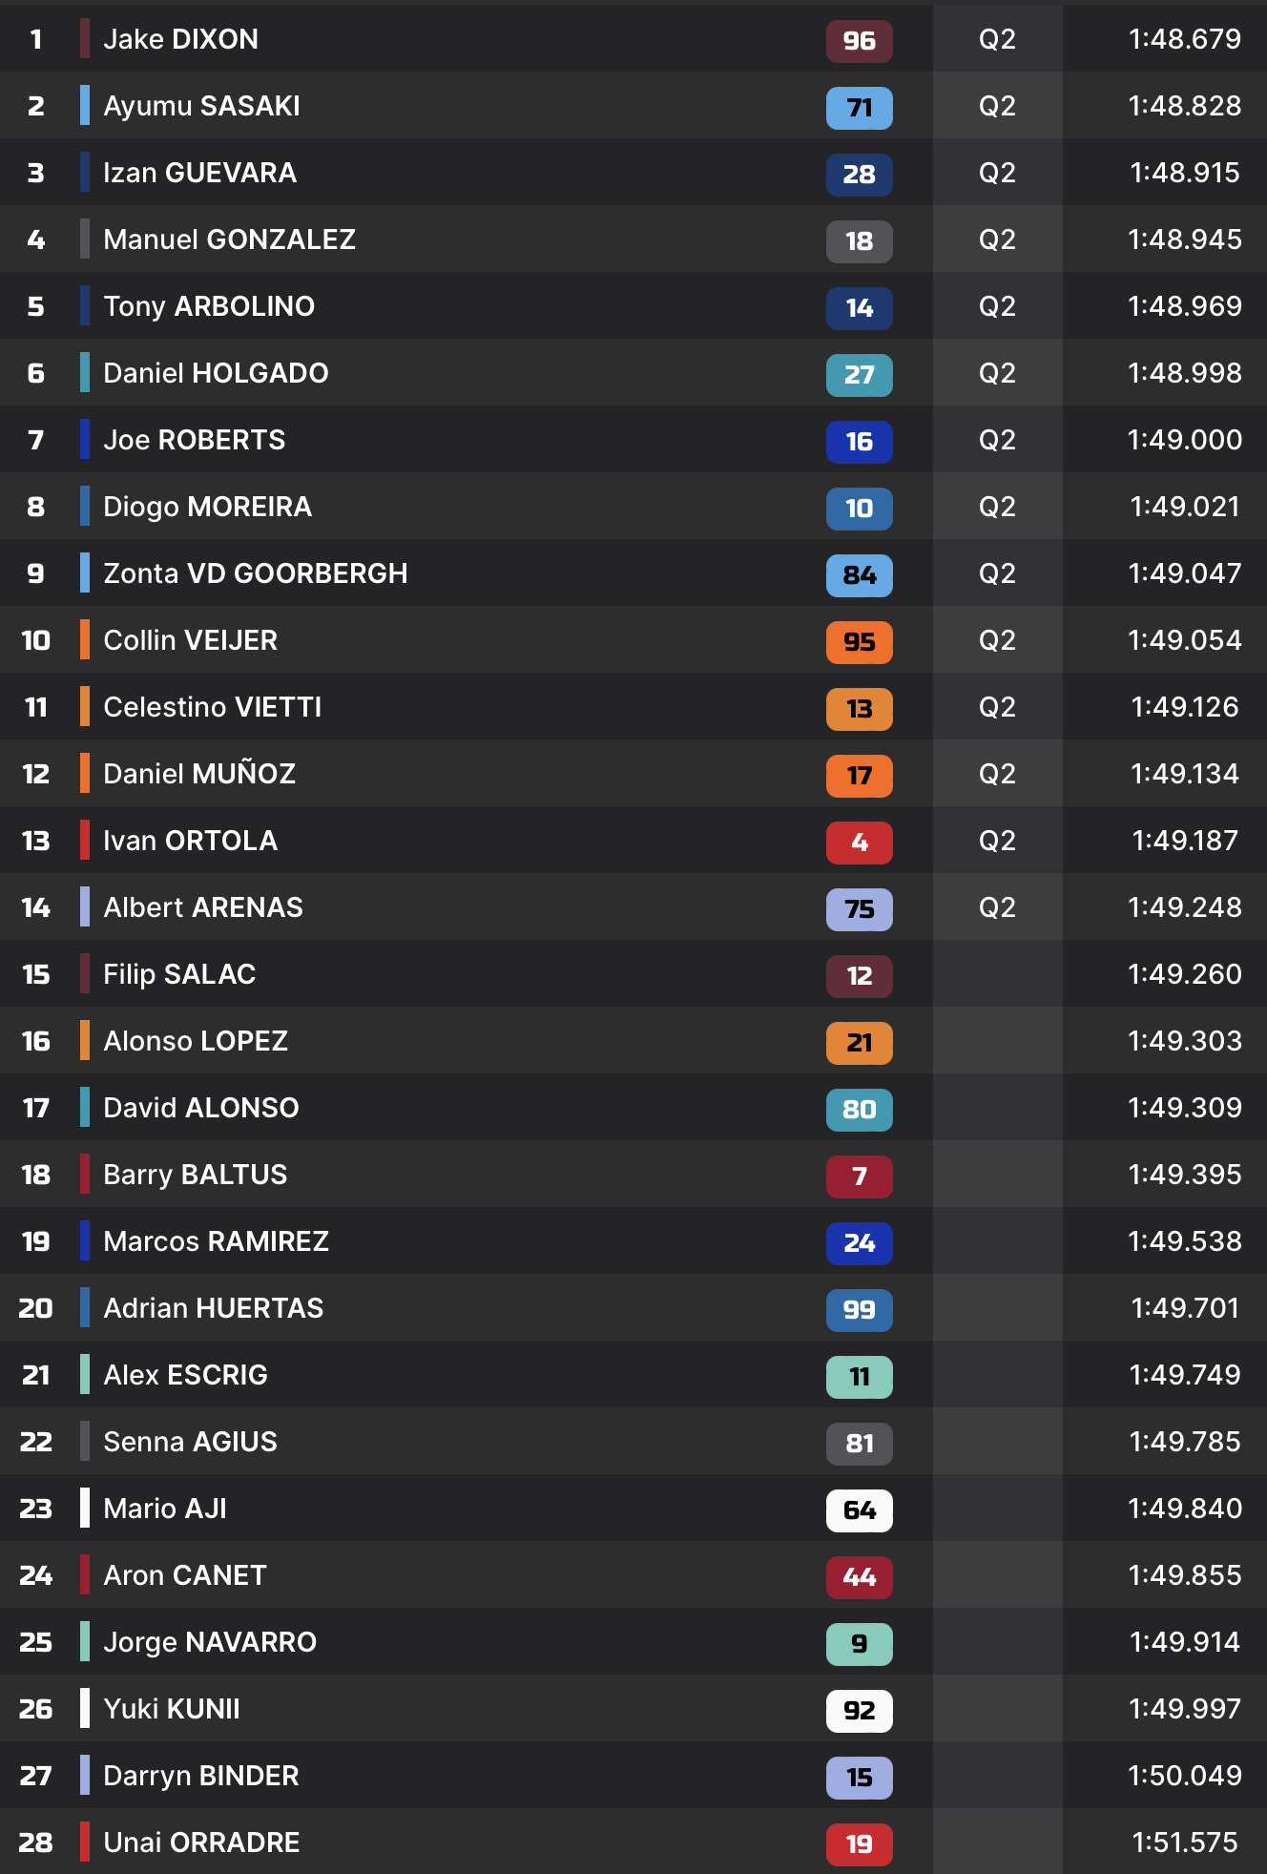
Task: Select Unai Orradre's red 19 badge
Action: [x=859, y=1844]
